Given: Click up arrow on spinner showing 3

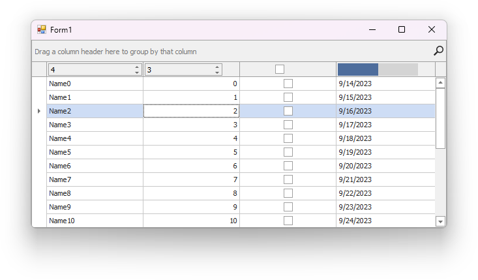Looking at the screenshot, I should [x=217, y=67].
